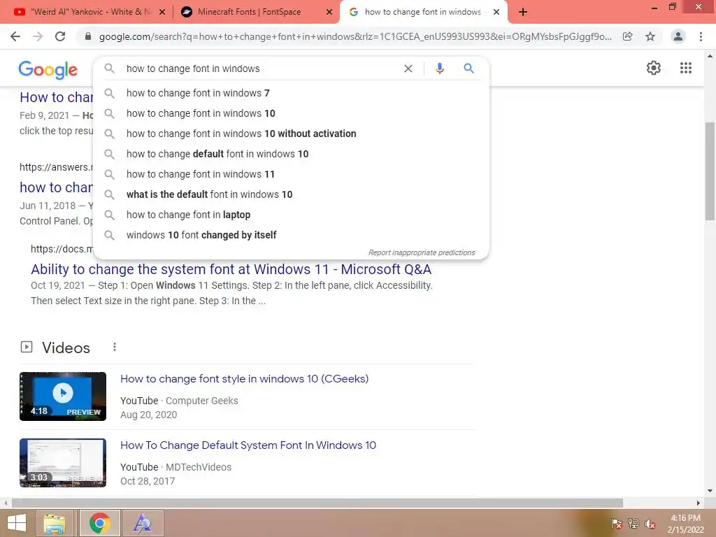Click the address bar URL
This screenshot has height=537, width=716.
click(x=355, y=36)
